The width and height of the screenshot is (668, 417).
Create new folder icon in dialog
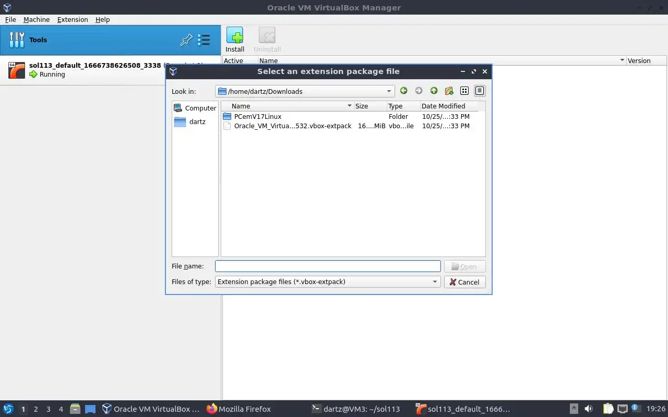pos(449,91)
